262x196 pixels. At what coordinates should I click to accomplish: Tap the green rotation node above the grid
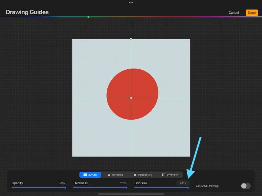(x=131, y=39)
